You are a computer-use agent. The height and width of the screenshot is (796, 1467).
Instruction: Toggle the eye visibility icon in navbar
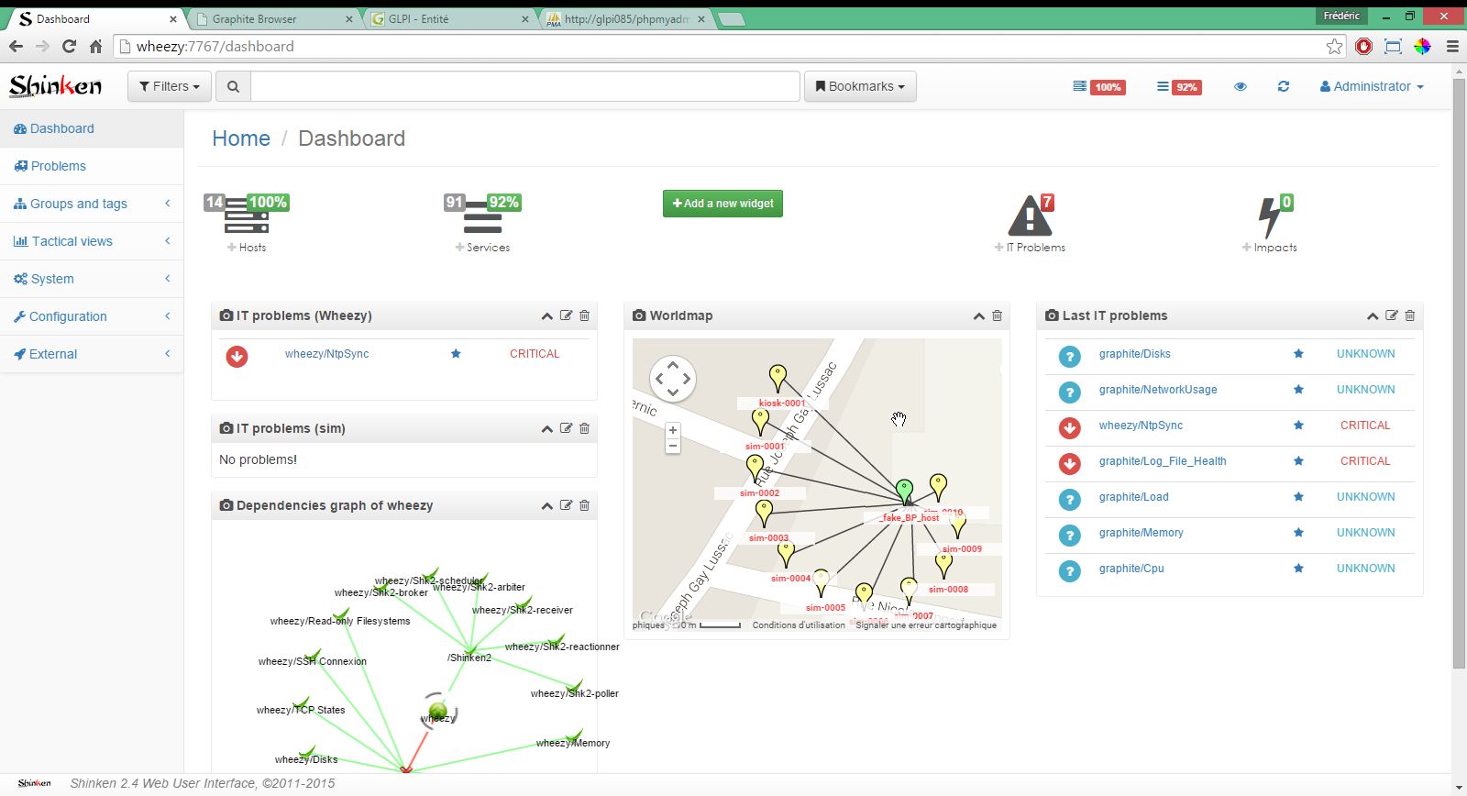[x=1241, y=86]
